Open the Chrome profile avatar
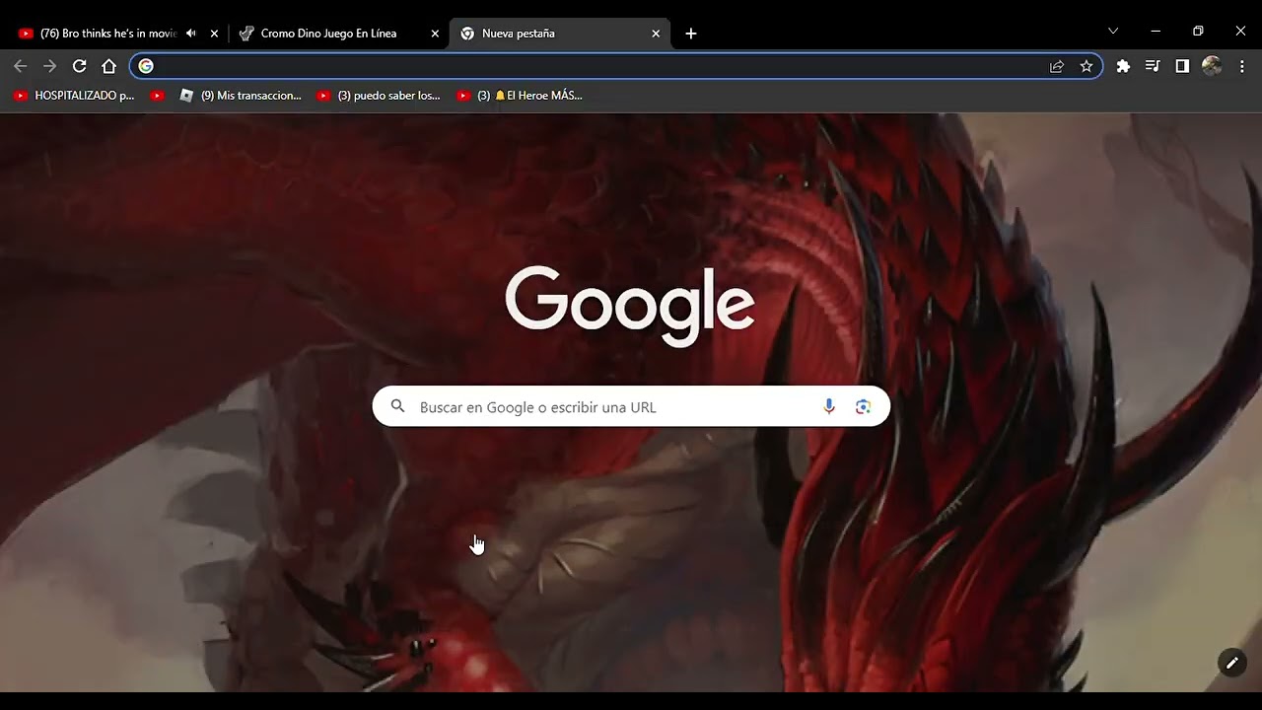The width and height of the screenshot is (1262, 710). (x=1212, y=66)
